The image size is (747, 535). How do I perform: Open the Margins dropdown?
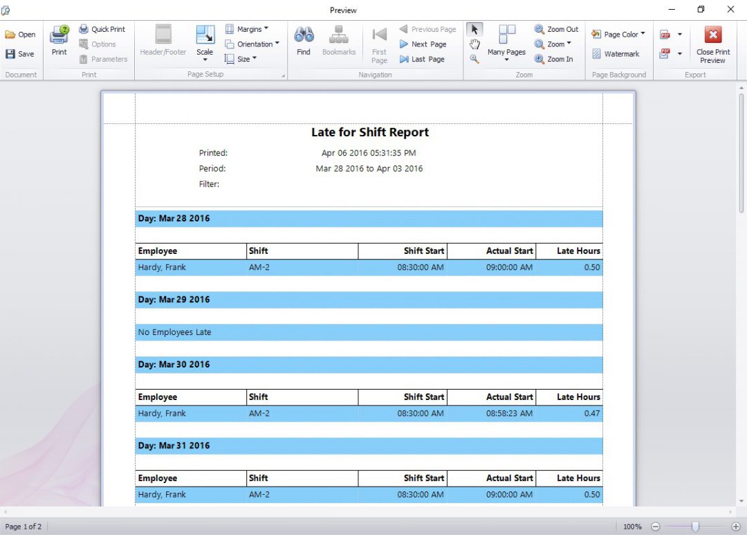[x=249, y=28]
